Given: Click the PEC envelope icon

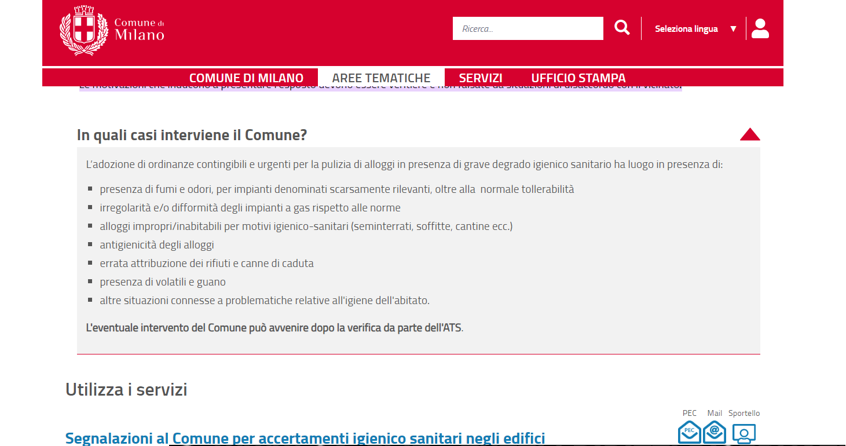Looking at the screenshot, I should point(690,433).
